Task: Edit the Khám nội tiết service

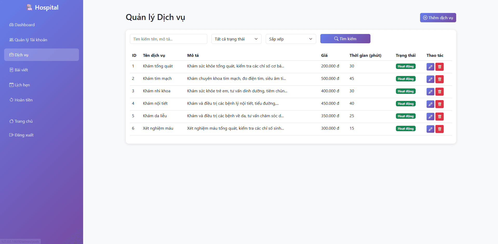Action: click(x=430, y=104)
